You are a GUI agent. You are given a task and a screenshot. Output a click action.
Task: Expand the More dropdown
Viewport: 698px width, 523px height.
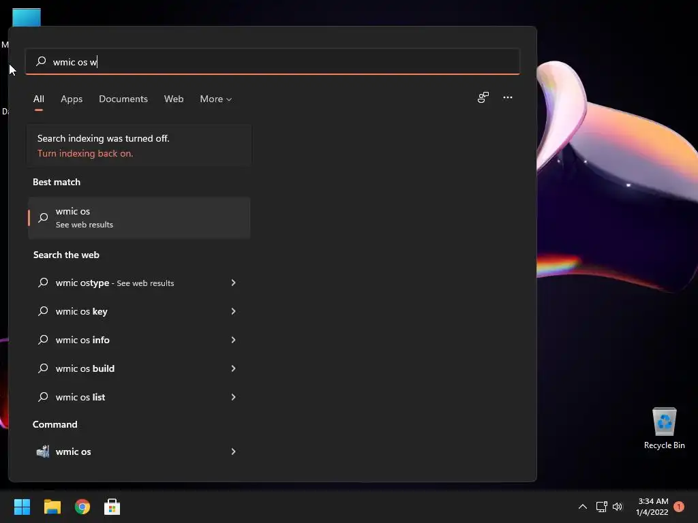[x=216, y=99]
